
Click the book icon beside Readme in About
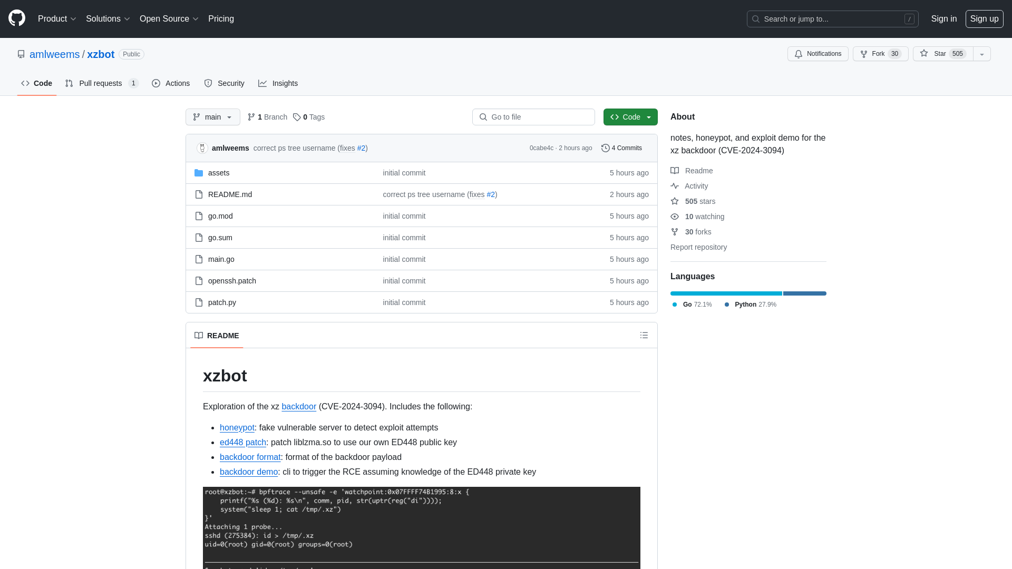pos(675,171)
